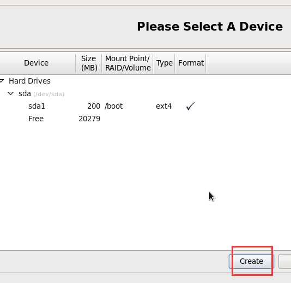Click the Type column header
The height and width of the screenshot is (283, 291).
(x=164, y=63)
